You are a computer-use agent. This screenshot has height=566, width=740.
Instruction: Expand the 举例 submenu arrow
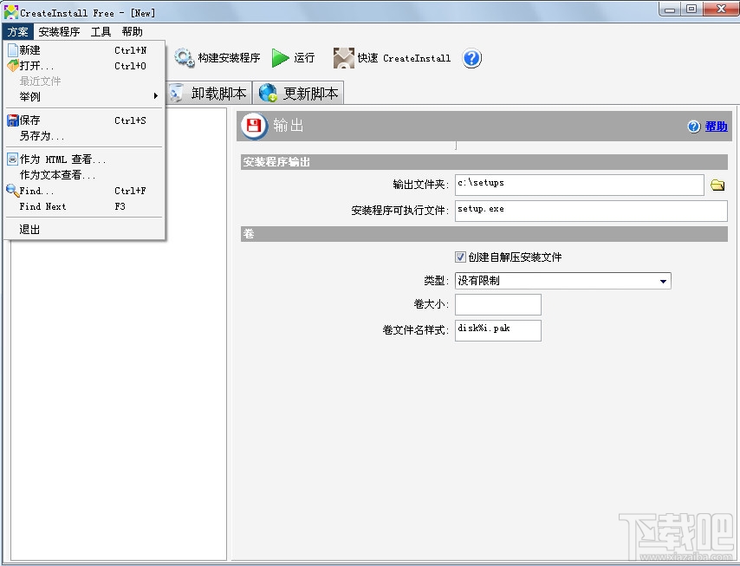156,96
